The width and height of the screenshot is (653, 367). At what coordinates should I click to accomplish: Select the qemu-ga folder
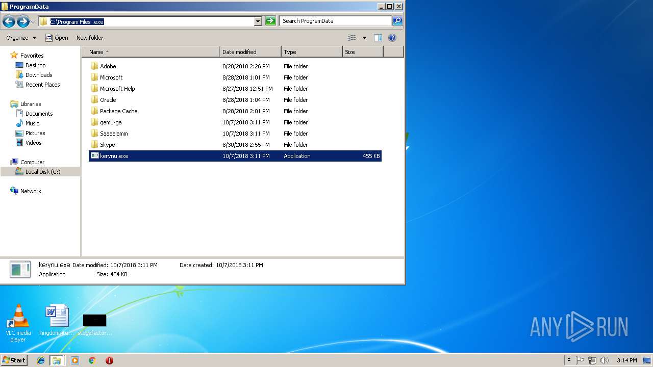coord(106,122)
